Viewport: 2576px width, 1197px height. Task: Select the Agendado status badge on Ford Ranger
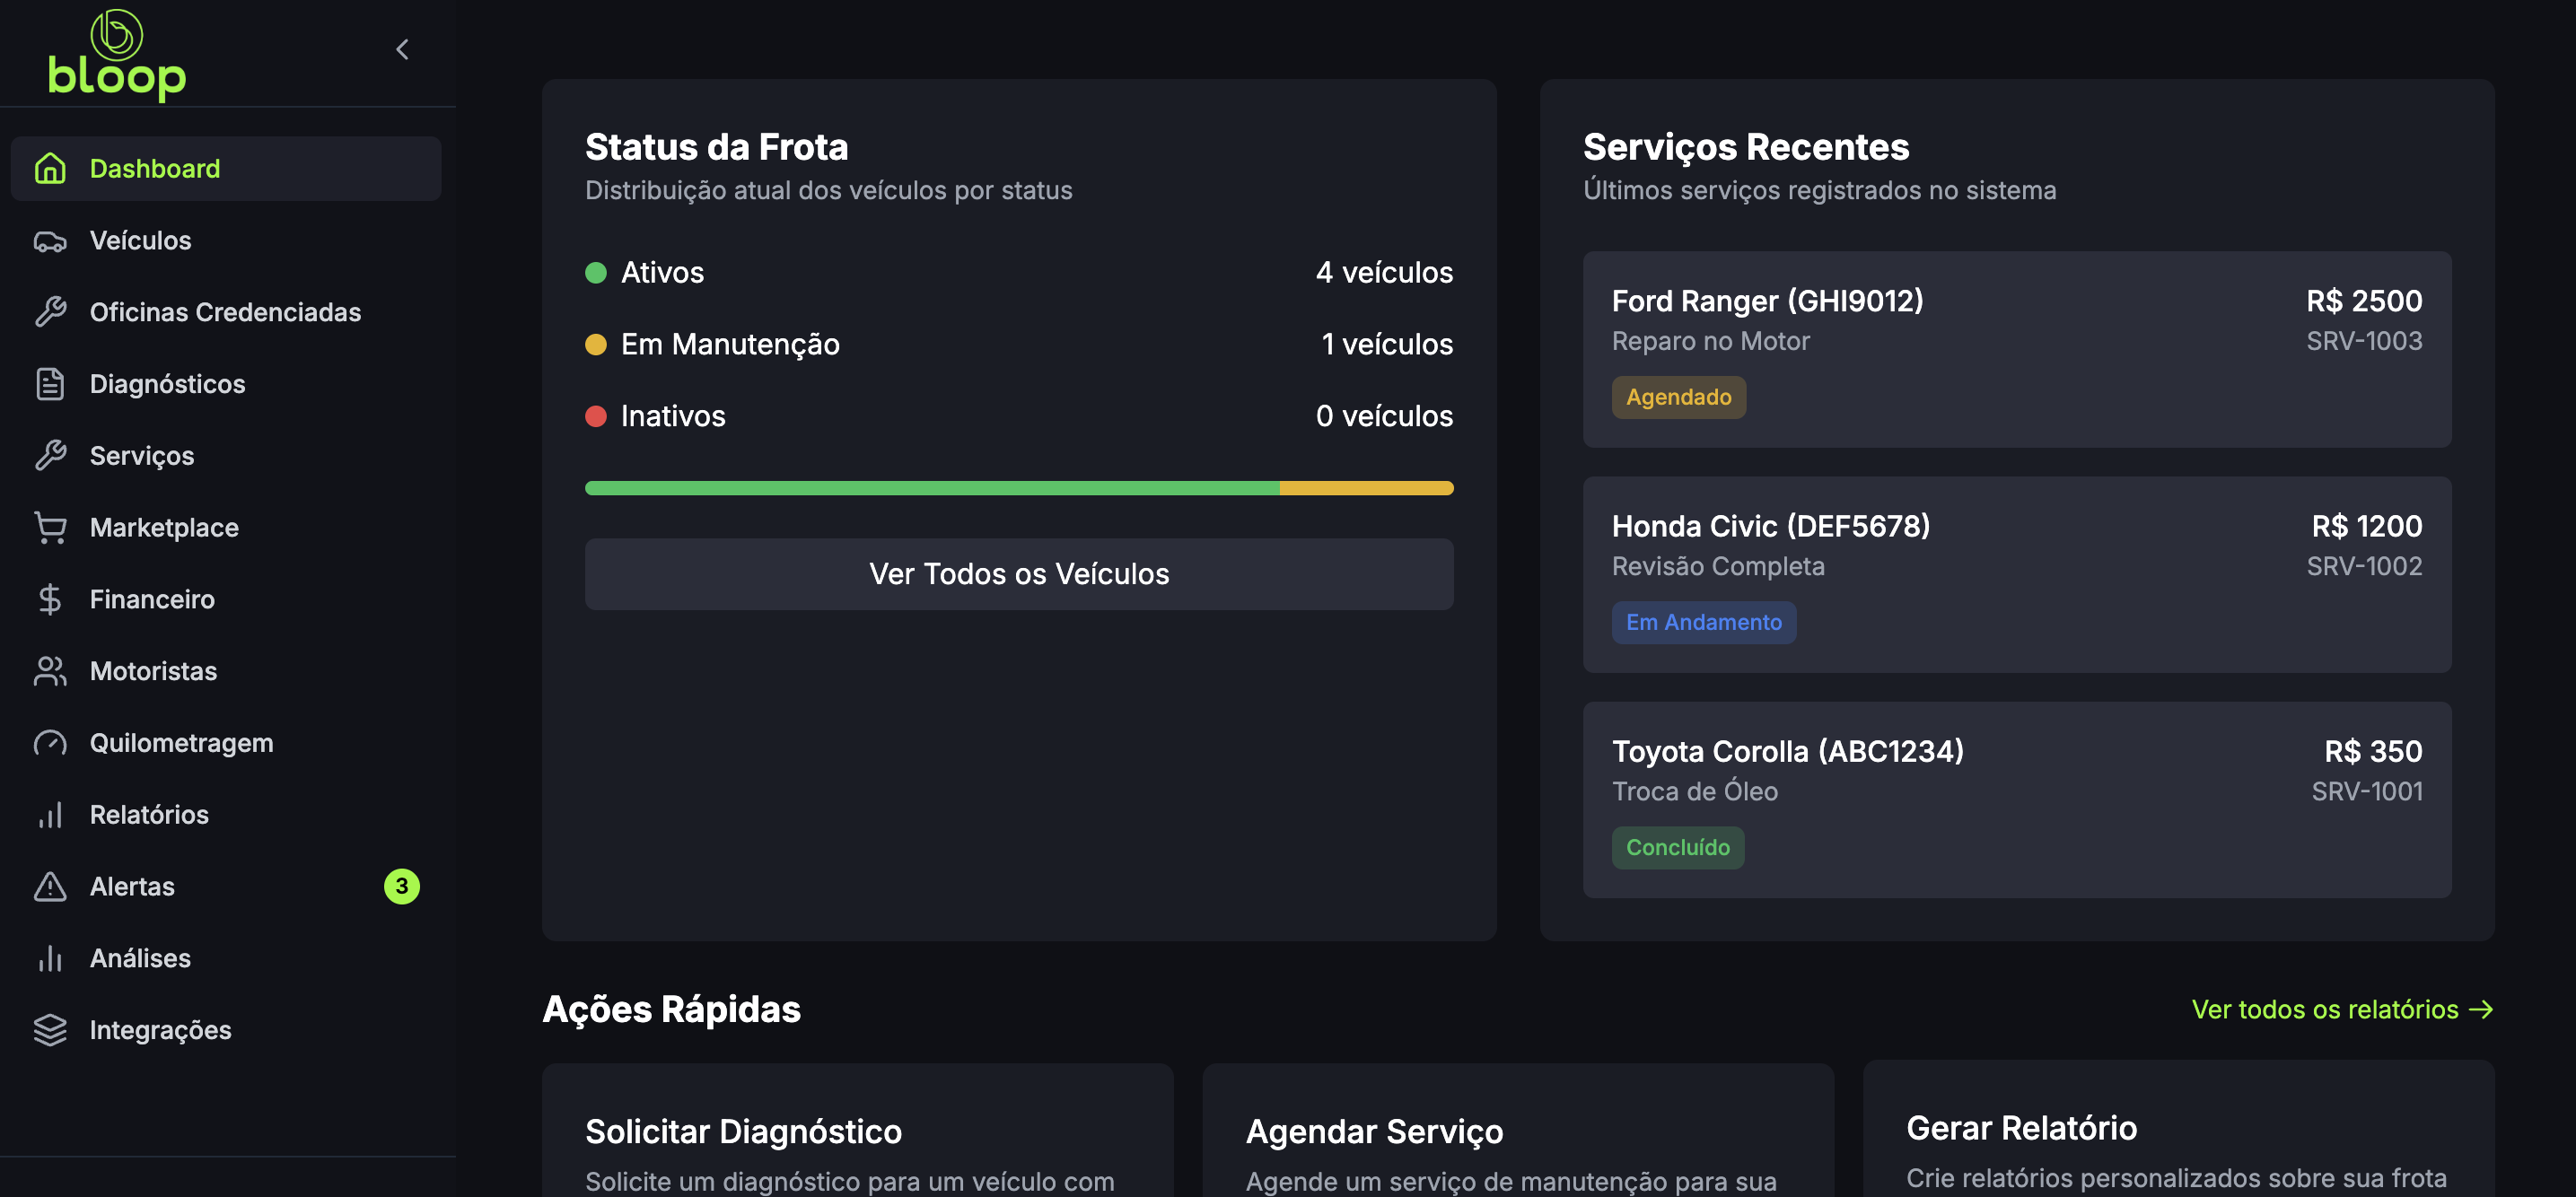(1679, 397)
